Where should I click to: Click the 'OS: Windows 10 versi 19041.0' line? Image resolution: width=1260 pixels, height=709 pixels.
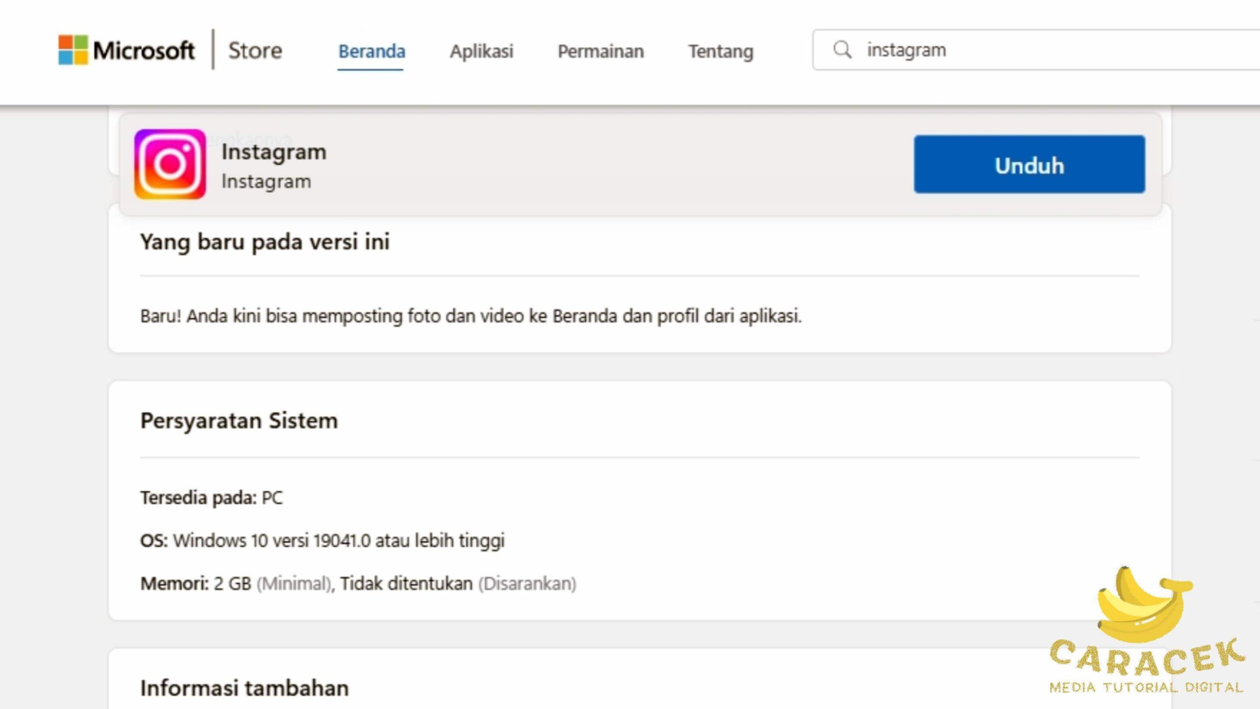point(322,541)
